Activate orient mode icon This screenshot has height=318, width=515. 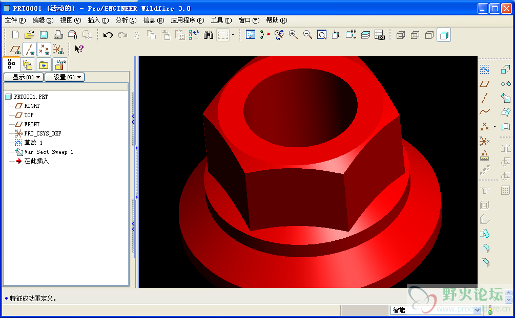(x=279, y=35)
